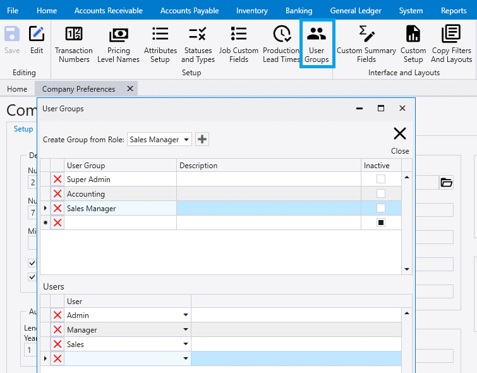477x373 pixels.
Task: Sort by Description column header
Action: (x=269, y=166)
